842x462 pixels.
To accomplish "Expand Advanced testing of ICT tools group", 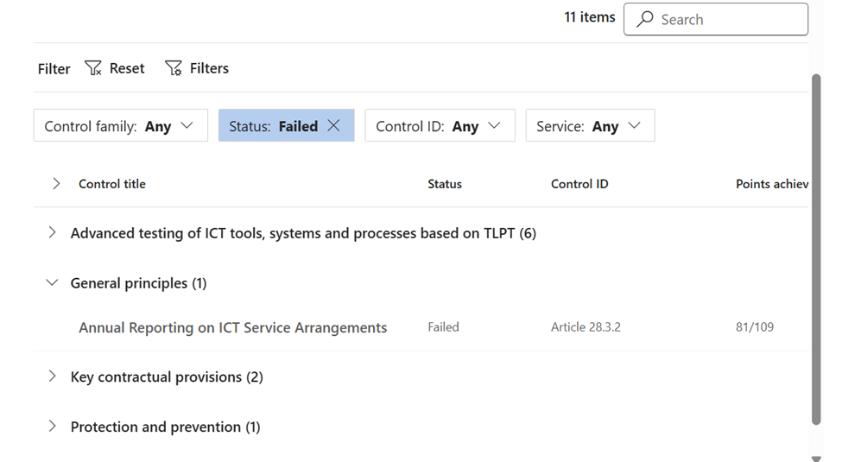I will tap(53, 233).
